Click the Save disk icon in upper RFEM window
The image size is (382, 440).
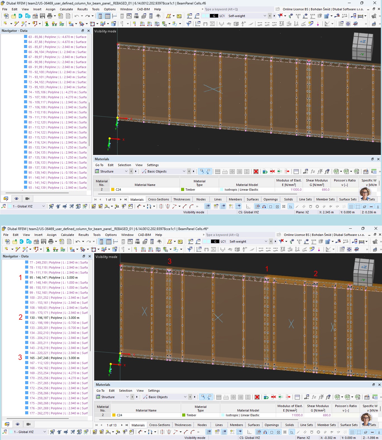[x=42, y=16]
